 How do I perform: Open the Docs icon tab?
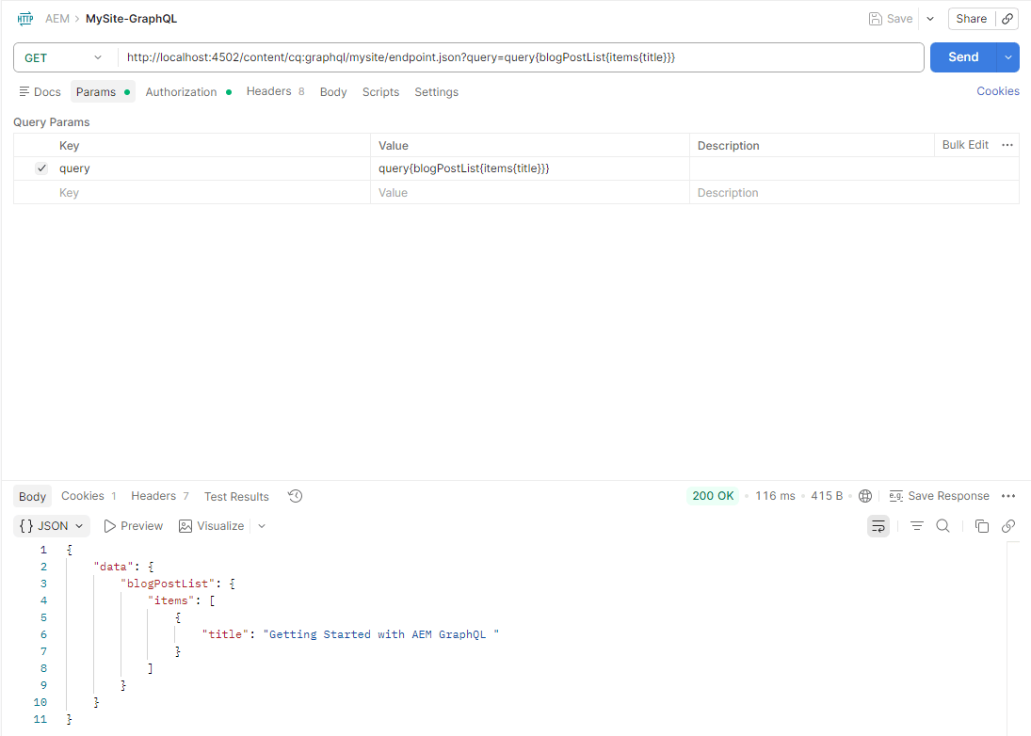coord(40,92)
